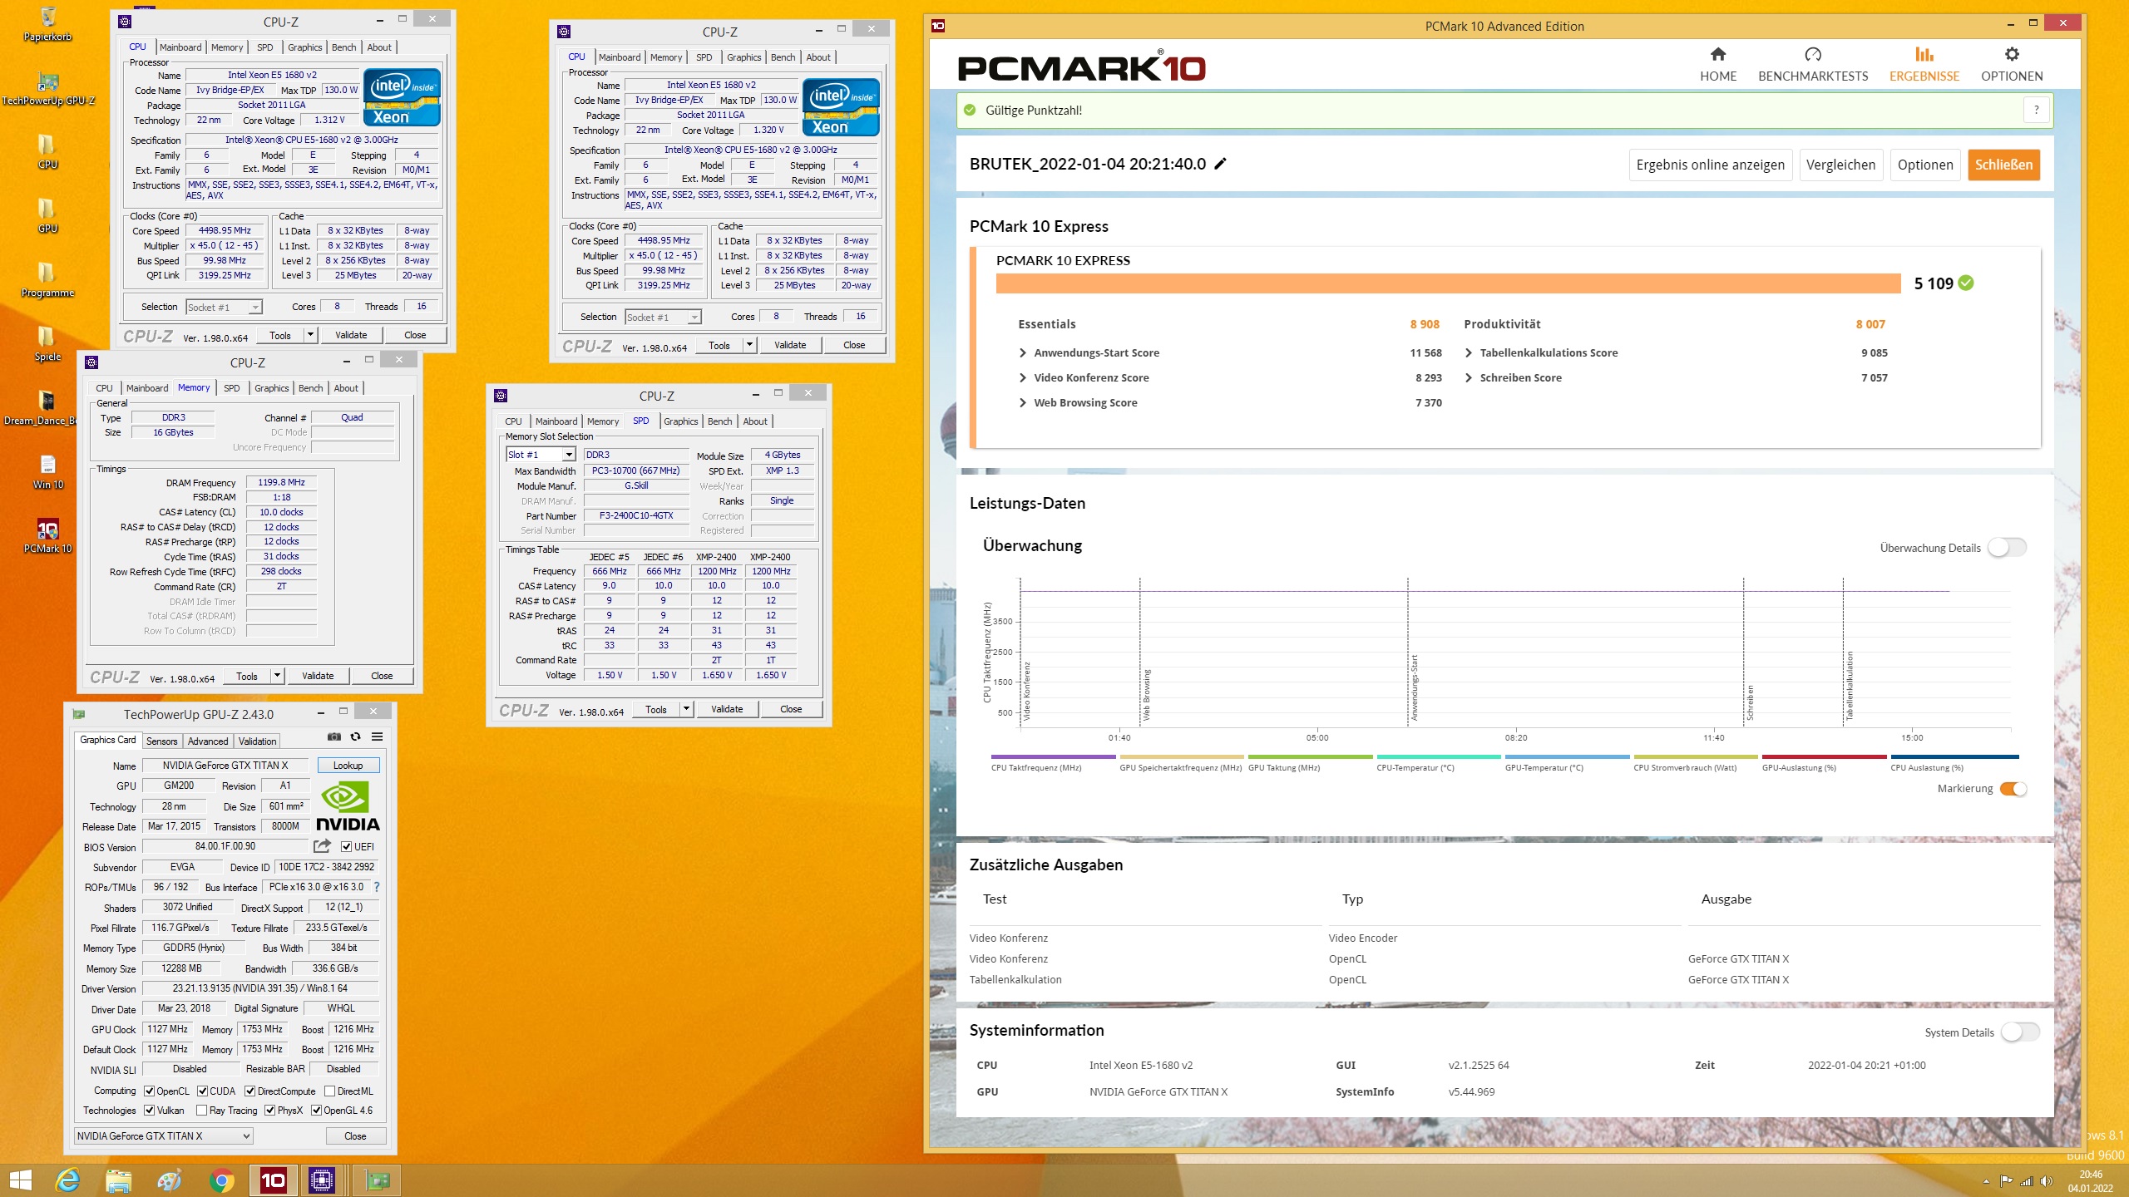Click Validate in SPD CPU-Z window
2129x1197 pixels.
click(x=727, y=709)
